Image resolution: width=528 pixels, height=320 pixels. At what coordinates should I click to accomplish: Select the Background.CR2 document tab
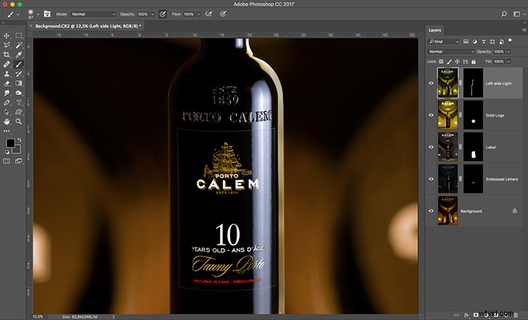(88, 26)
